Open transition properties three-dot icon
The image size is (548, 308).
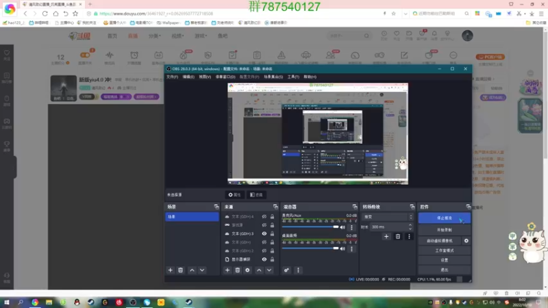[409, 236]
